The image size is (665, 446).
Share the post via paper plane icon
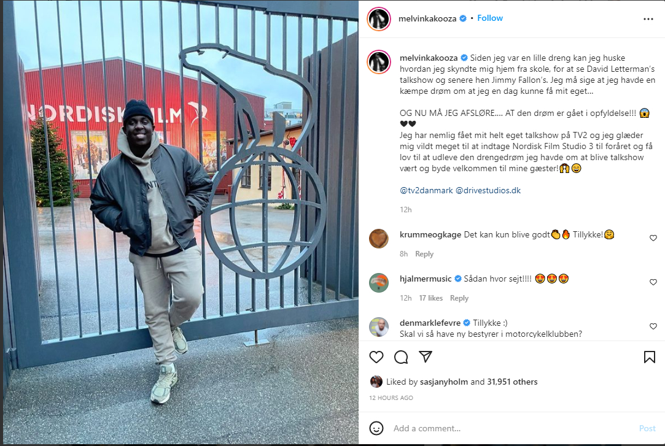[x=426, y=356]
